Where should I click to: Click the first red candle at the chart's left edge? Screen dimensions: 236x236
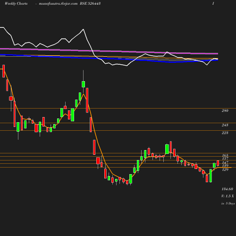point(4,71)
